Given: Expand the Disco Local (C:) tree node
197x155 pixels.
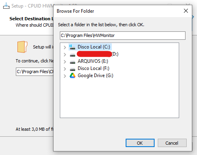Looking at the screenshot, I should click(x=65, y=47).
